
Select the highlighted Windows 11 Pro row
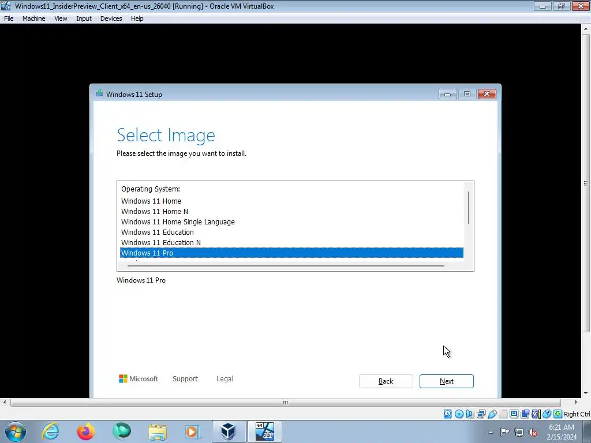coord(291,253)
